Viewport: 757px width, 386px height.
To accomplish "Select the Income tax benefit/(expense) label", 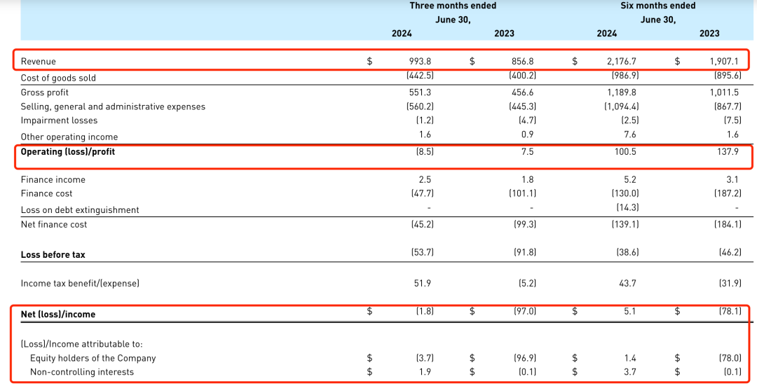I will point(80,284).
